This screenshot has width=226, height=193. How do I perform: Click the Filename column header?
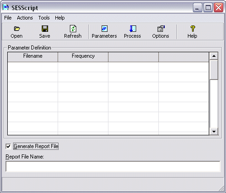click(x=33, y=57)
